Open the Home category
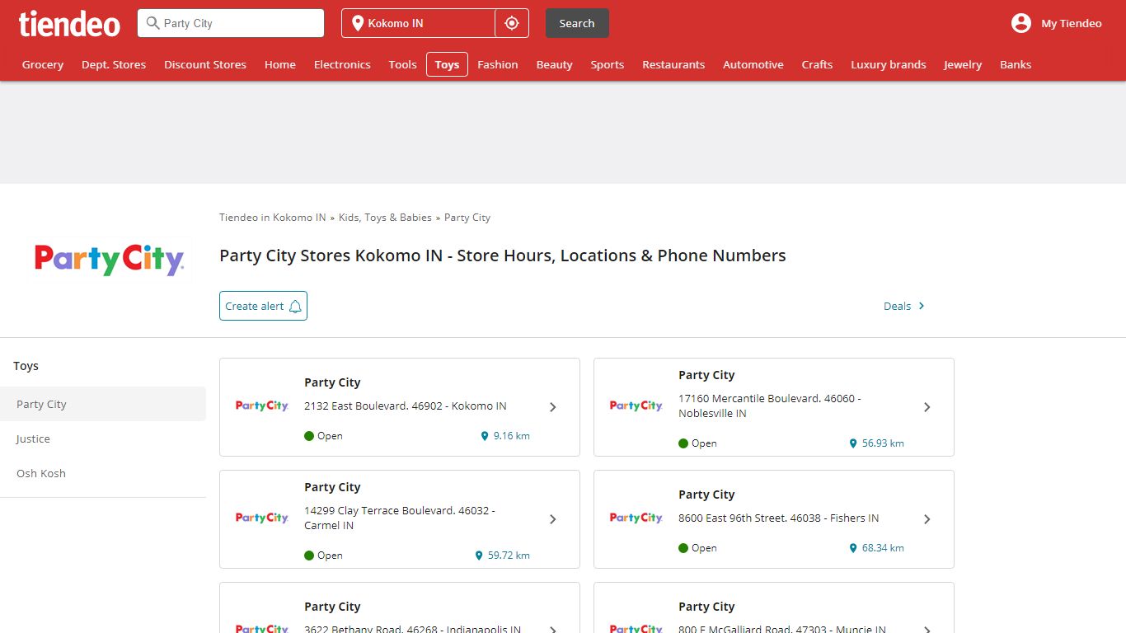This screenshot has height=633, width=1126. (x=280, y=64)
